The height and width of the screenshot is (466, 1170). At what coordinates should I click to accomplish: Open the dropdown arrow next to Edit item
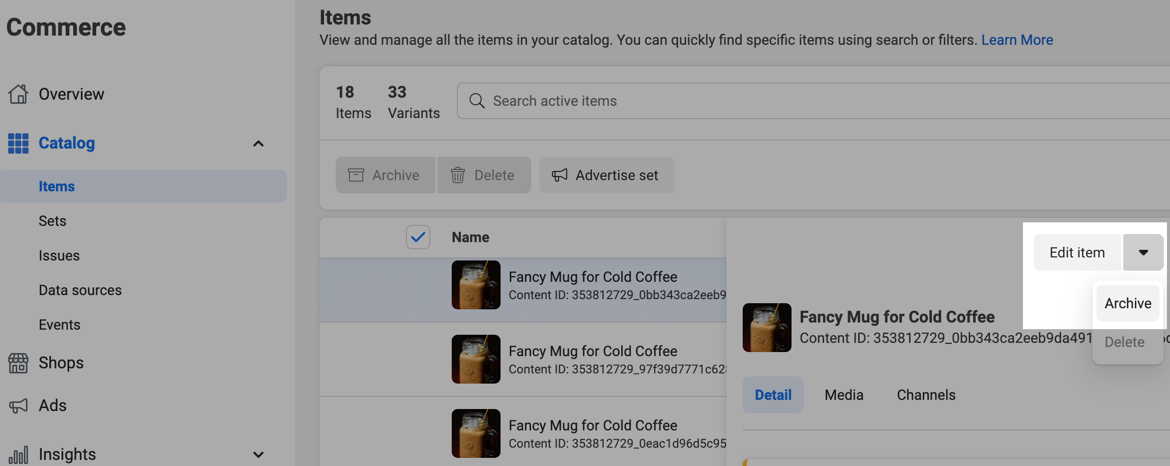click(x=1143, y=252)
